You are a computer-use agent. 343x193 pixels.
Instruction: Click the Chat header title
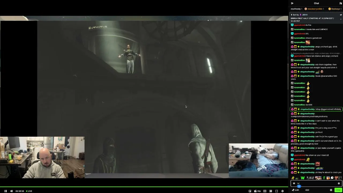pyautogui.click(x=316, y=3)
